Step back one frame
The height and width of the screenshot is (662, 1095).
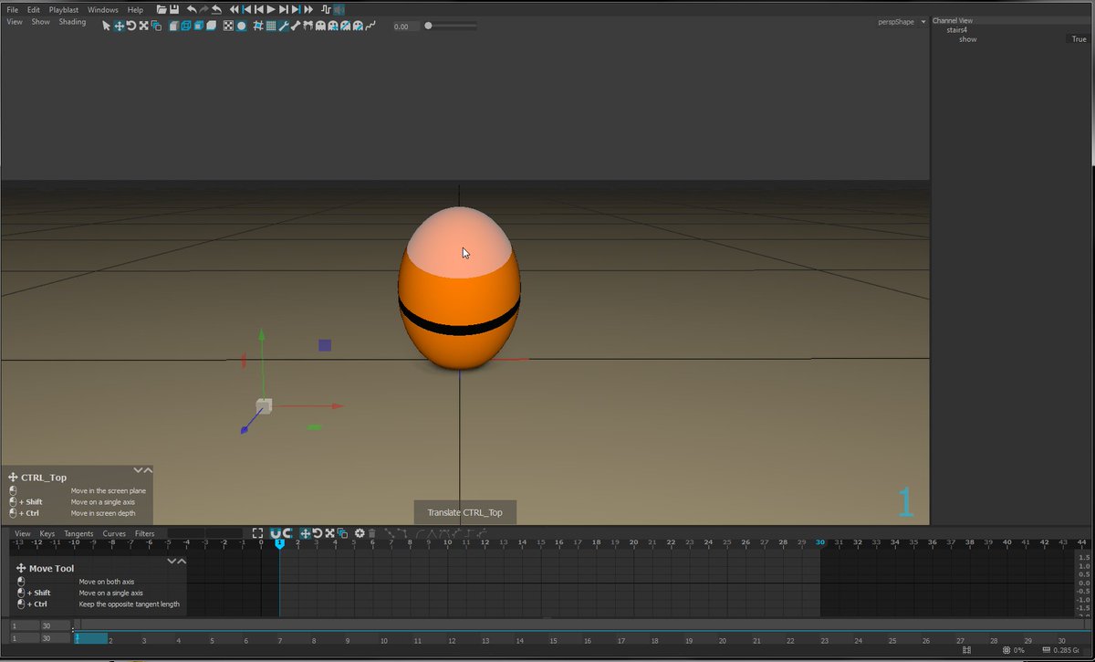tap(258, 9)
